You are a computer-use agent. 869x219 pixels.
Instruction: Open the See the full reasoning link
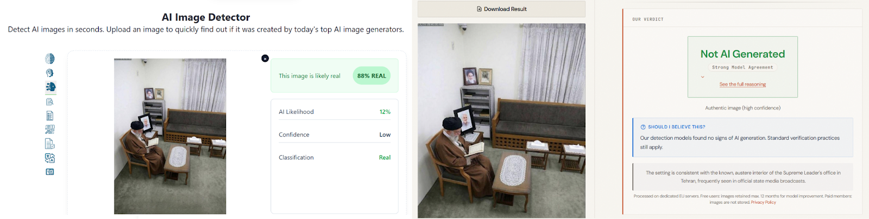(x=742, y=85)
